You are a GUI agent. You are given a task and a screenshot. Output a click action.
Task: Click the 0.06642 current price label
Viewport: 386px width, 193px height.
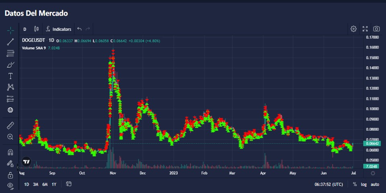point(372,144)
